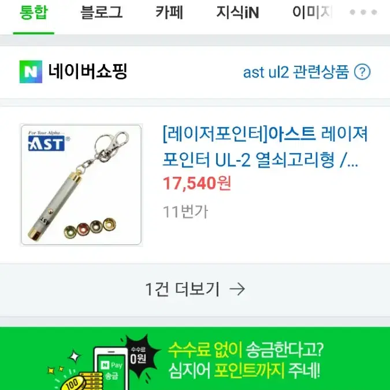This screenshot has height=390, width=390.
Task: Open the 카페 tab
Action: point(169,13)
